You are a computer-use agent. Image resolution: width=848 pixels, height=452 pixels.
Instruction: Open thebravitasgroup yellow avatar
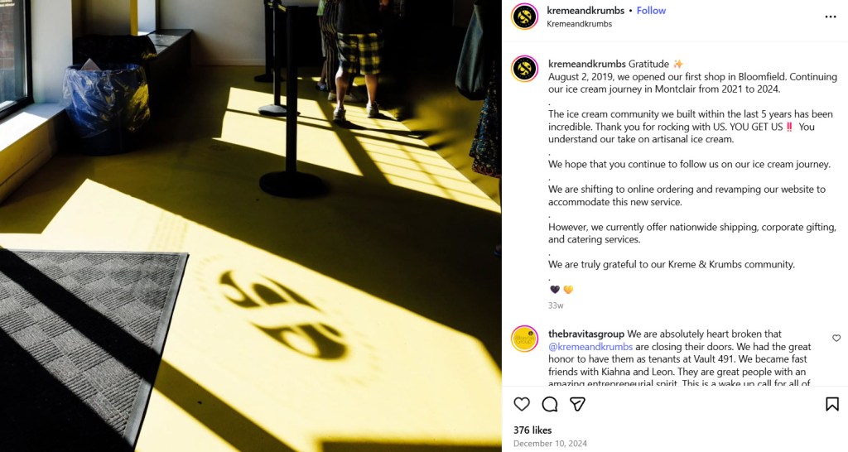524,339
